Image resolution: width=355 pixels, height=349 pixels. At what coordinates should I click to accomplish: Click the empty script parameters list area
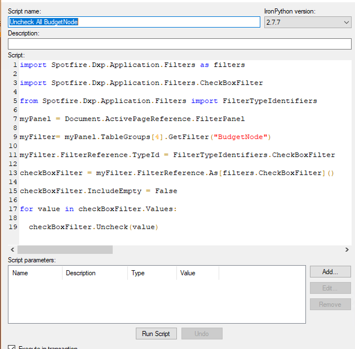pos(157,301)
